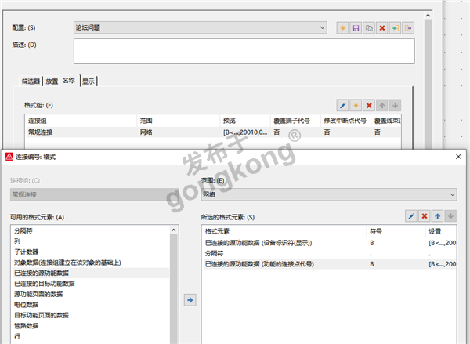The width and height of the screenshot is (470, 344).
Task: Click the Export configuration icon
Action: coord(410,28)
